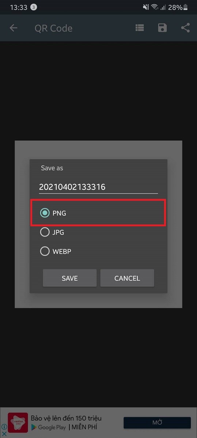Tap the Viettel Pay ad logo

[18, 423]
